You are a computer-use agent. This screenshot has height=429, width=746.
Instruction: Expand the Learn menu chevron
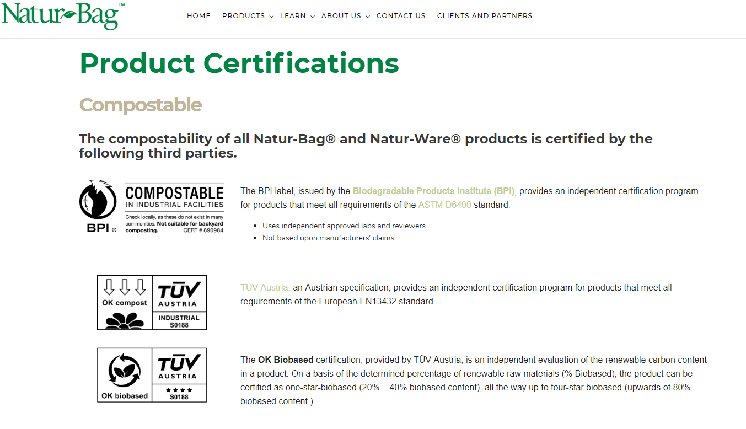coord(312,17)
